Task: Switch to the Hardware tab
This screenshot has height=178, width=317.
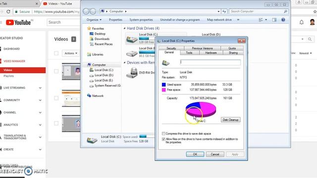Action: [211, 53]
